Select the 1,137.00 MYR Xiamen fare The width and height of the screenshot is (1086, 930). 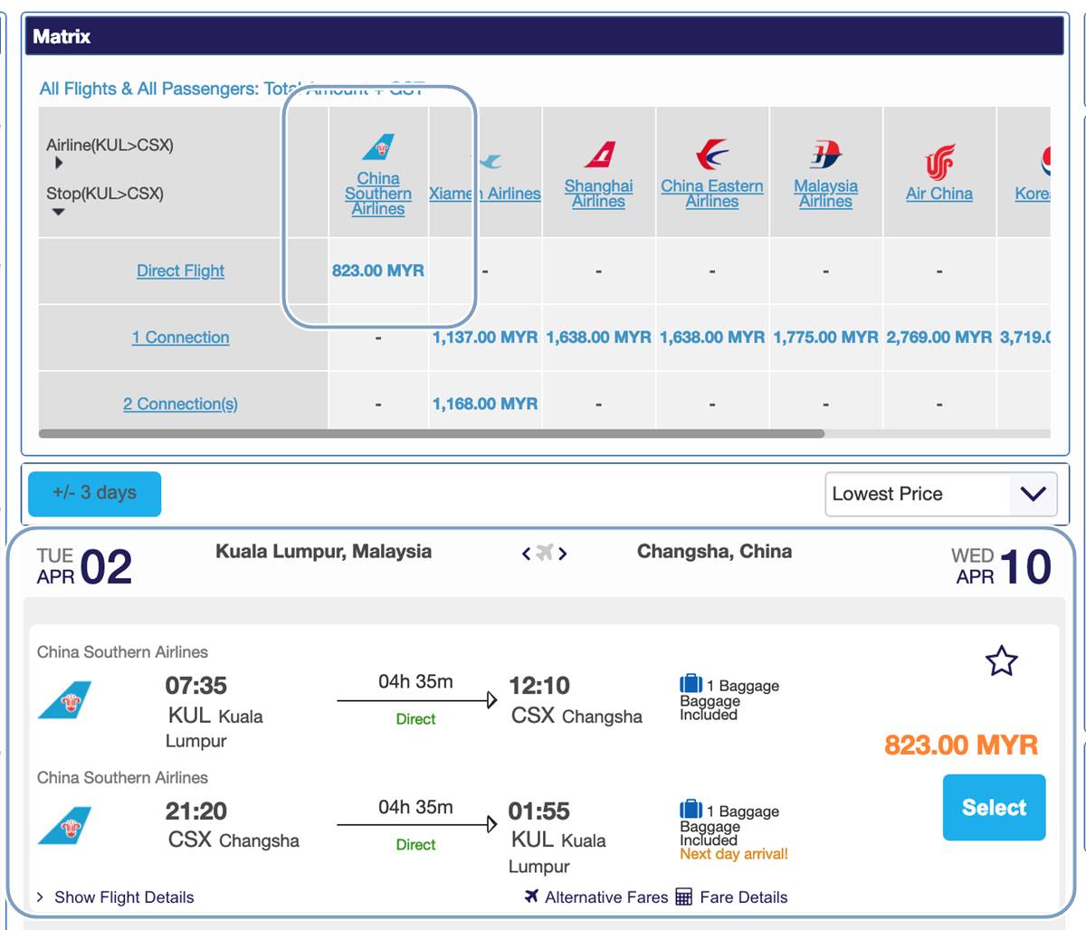(x=485, y=337)
